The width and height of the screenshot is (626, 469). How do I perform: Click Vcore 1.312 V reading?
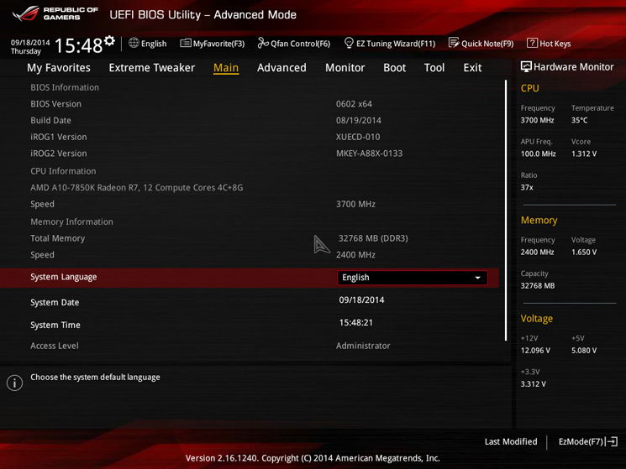pos(584,154)
